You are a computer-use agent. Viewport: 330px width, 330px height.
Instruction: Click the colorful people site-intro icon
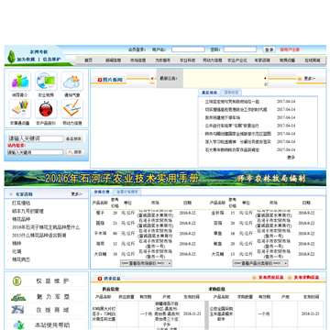click(20, 81)
